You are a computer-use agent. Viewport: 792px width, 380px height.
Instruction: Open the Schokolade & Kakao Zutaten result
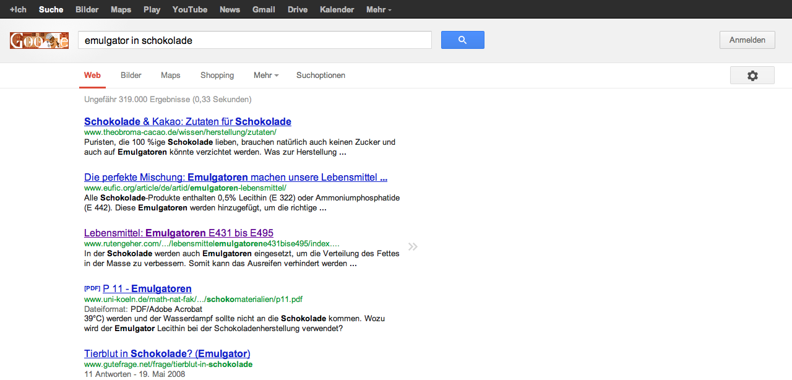pos(187,122)
